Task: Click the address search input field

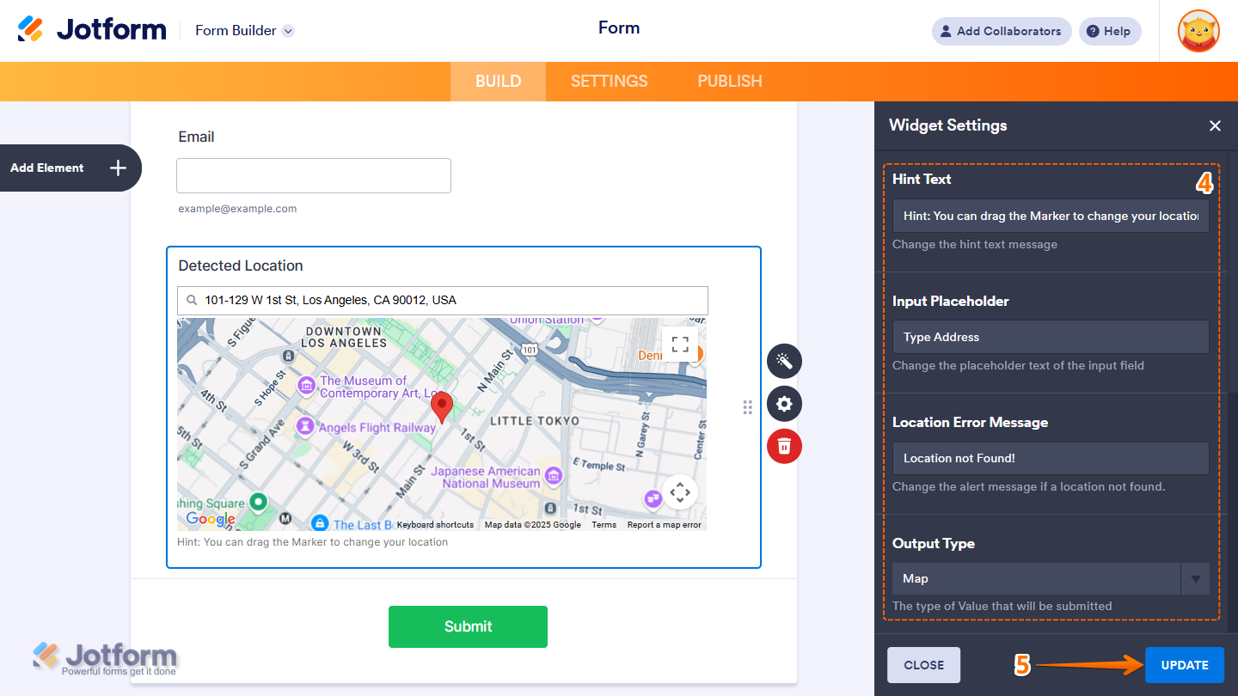Action: pyautogui.click(x=442, y=300)
